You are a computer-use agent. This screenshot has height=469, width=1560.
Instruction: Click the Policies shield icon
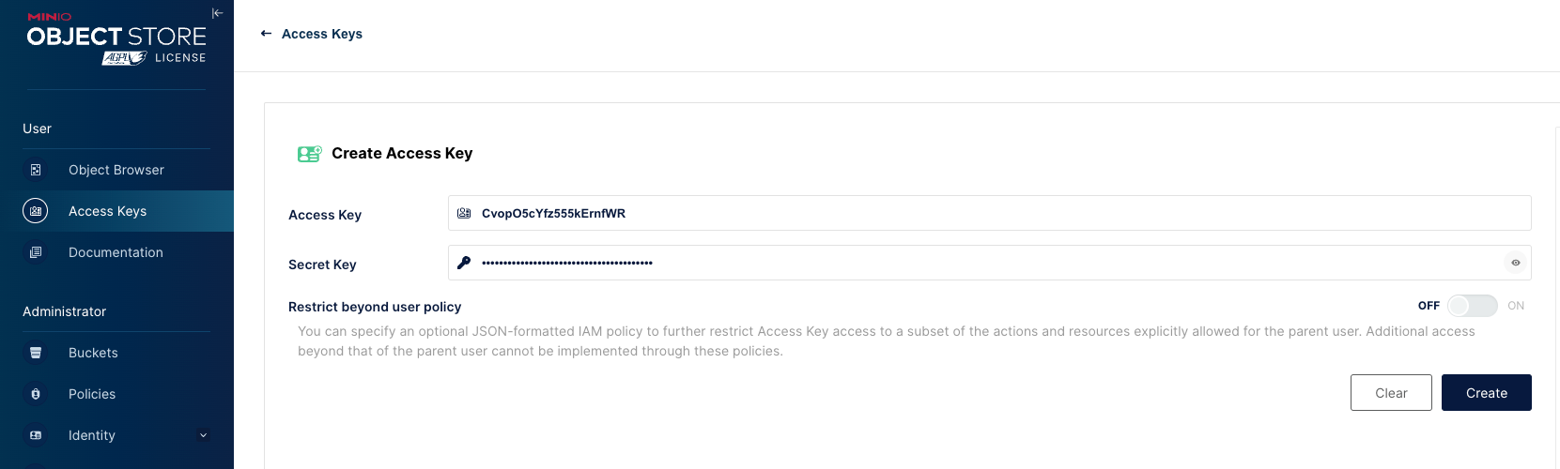36,394
